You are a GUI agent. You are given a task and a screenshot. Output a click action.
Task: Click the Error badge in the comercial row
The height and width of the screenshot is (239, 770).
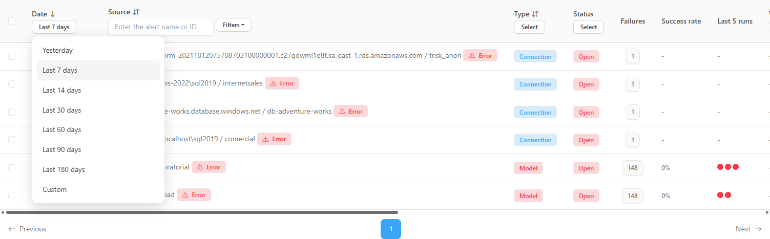tap(274, 139)
